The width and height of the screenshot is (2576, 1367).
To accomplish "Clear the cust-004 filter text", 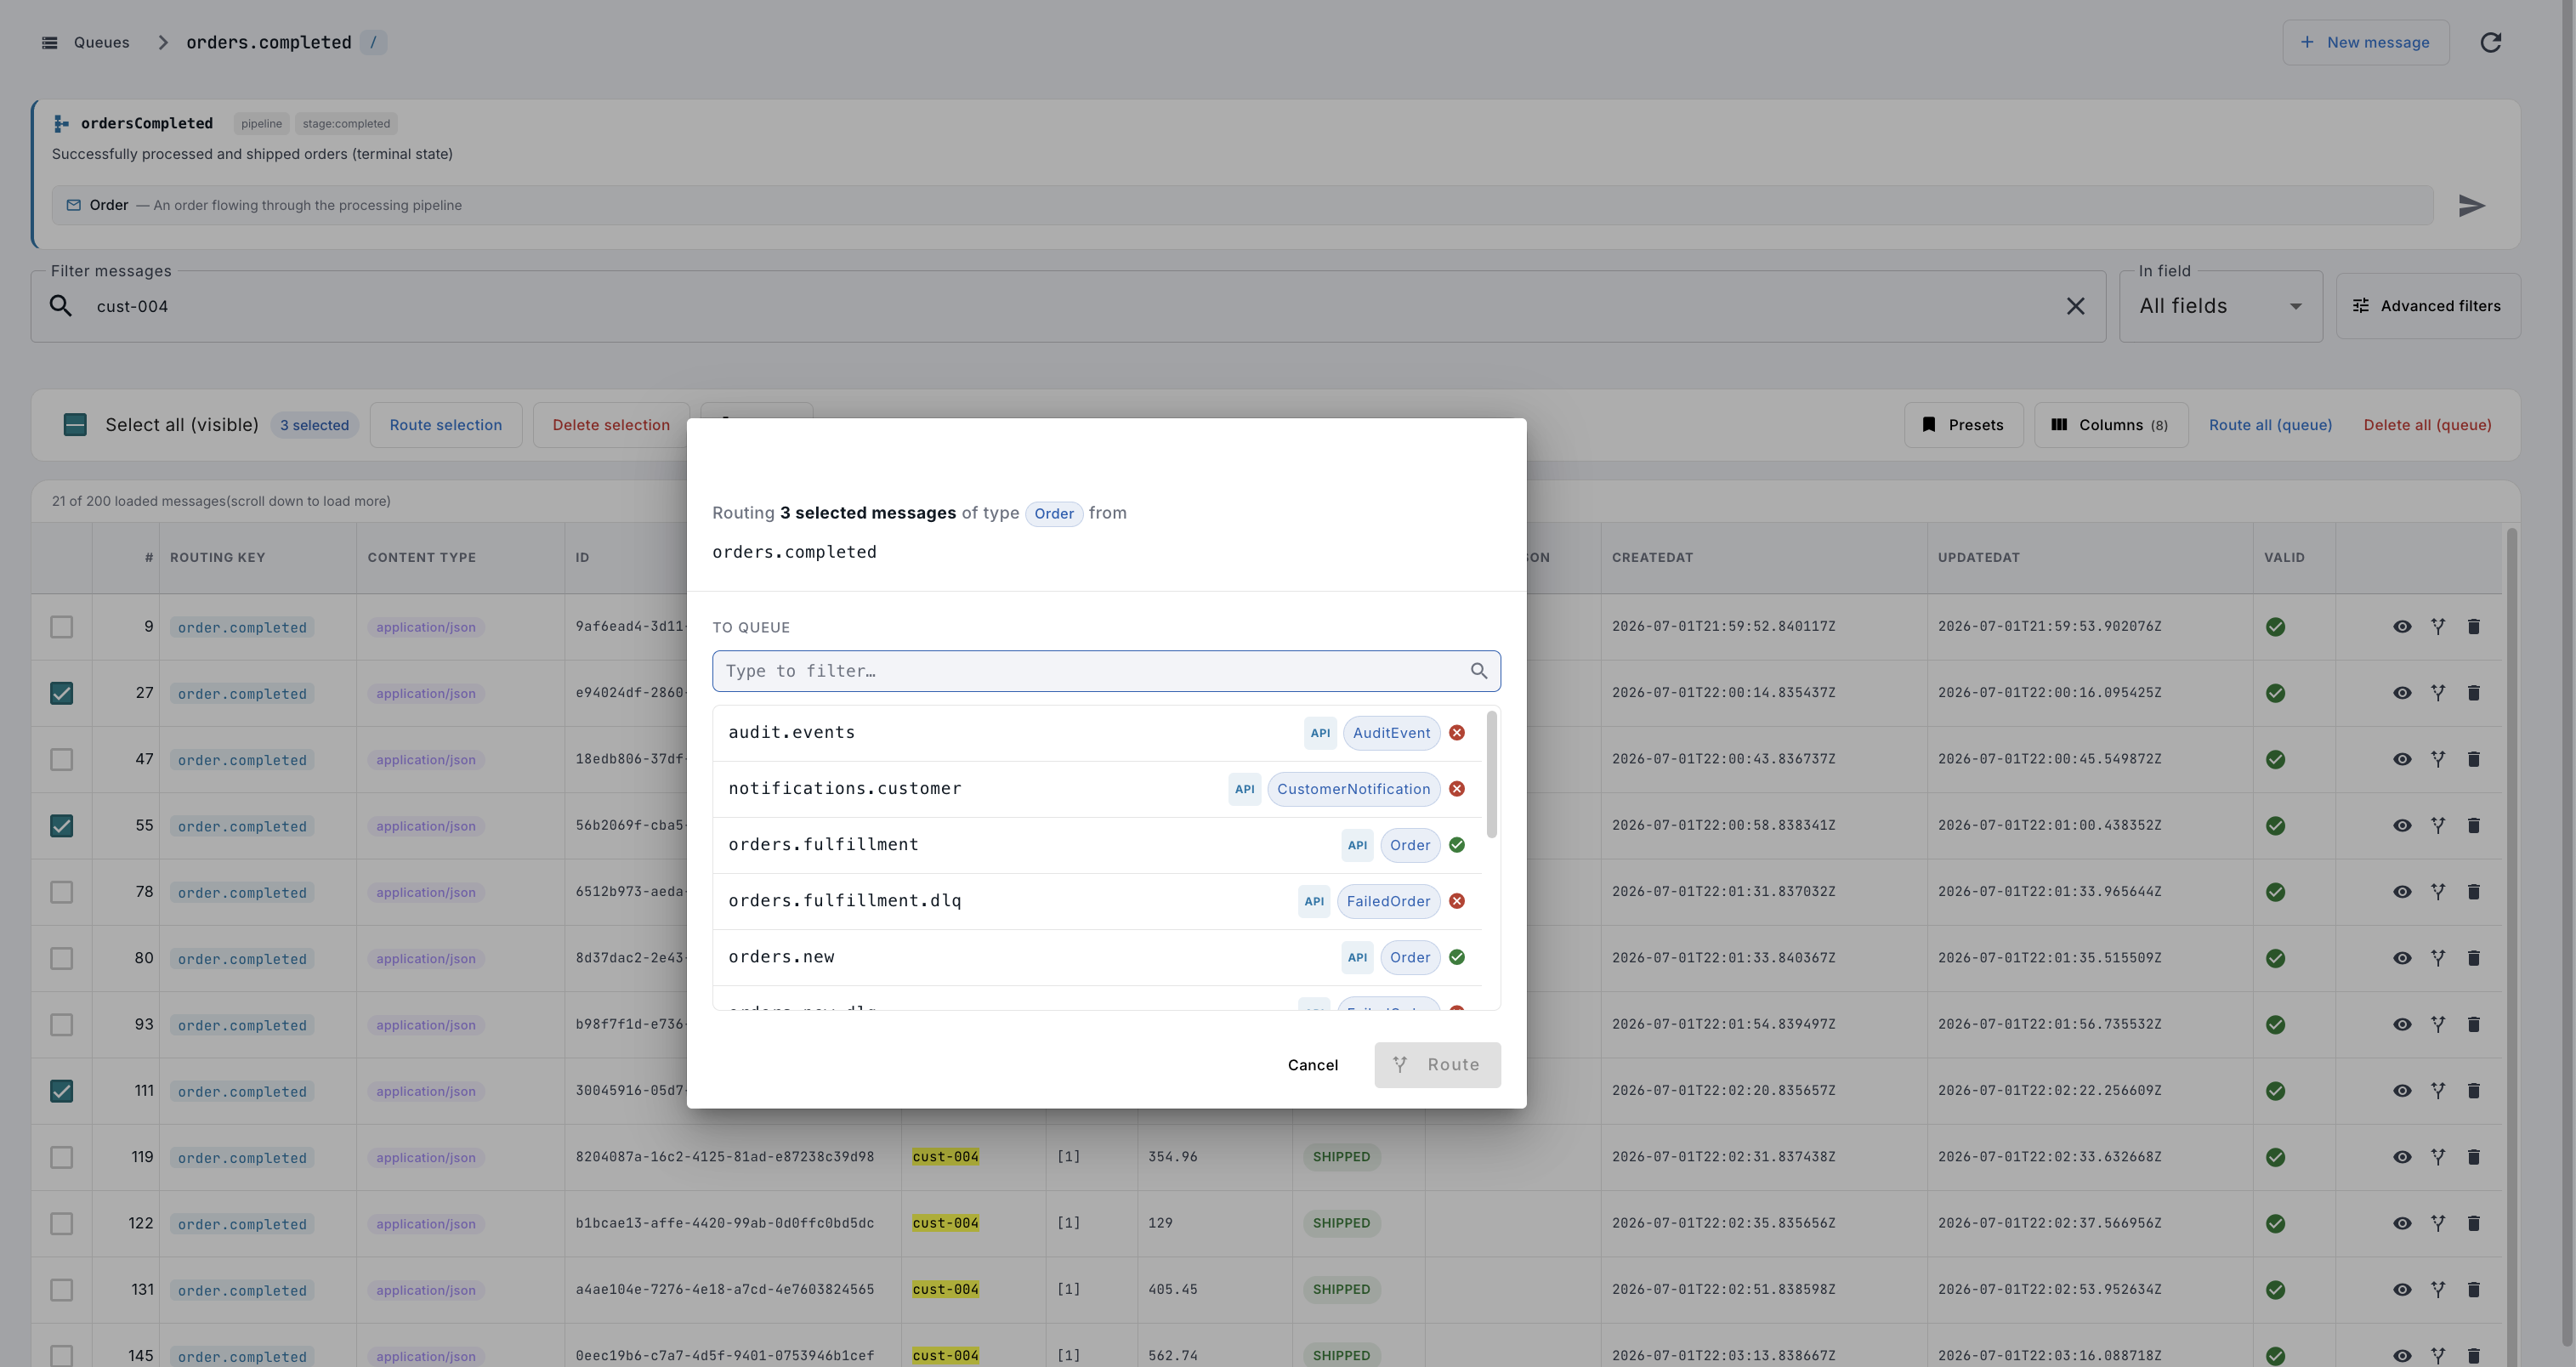I will pos(2076,306).
